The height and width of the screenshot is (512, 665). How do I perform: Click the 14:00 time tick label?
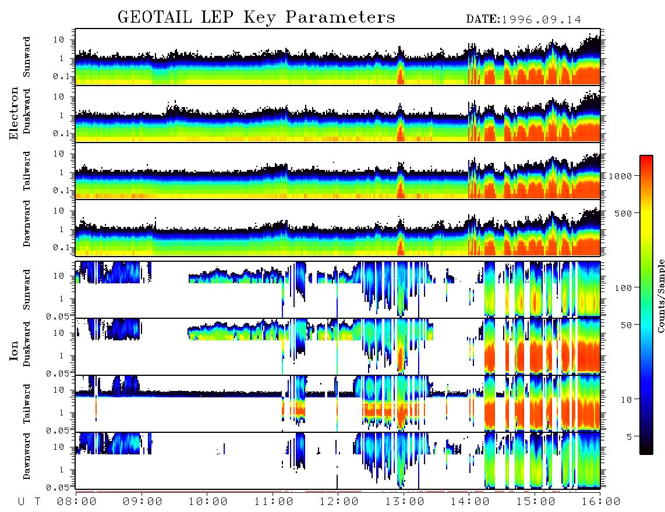(x=470, y=502)
